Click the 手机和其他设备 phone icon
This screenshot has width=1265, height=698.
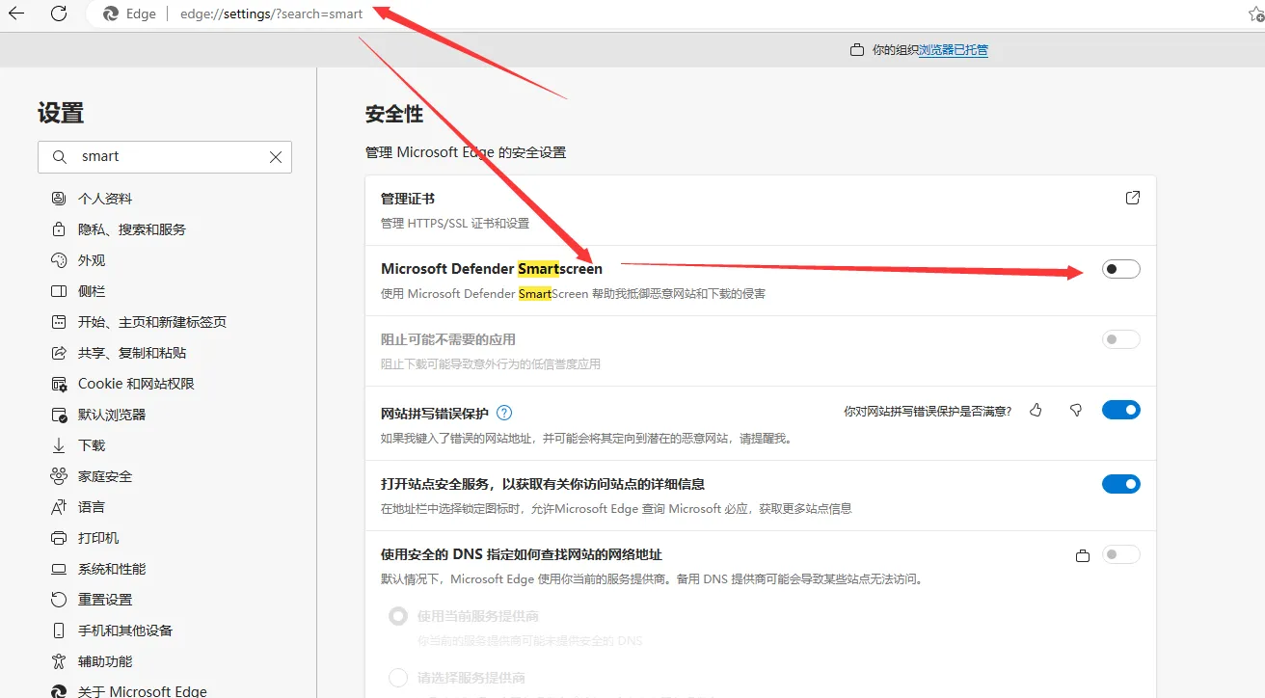coord(59,631)
